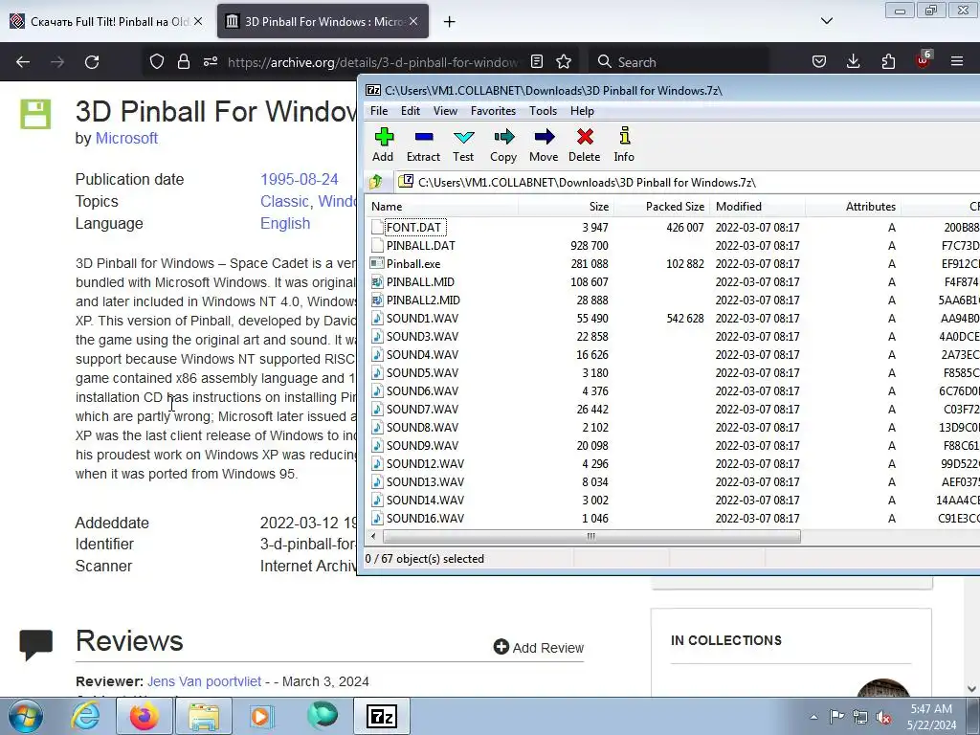980x735 pixels.
Task: Open the Info tool in 7-Zip
Action: pos(624,145)
